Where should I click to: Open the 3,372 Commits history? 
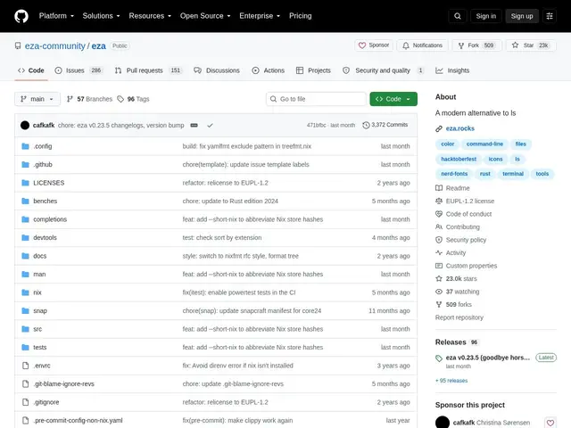pyautogui.click(x=385, y=125)
